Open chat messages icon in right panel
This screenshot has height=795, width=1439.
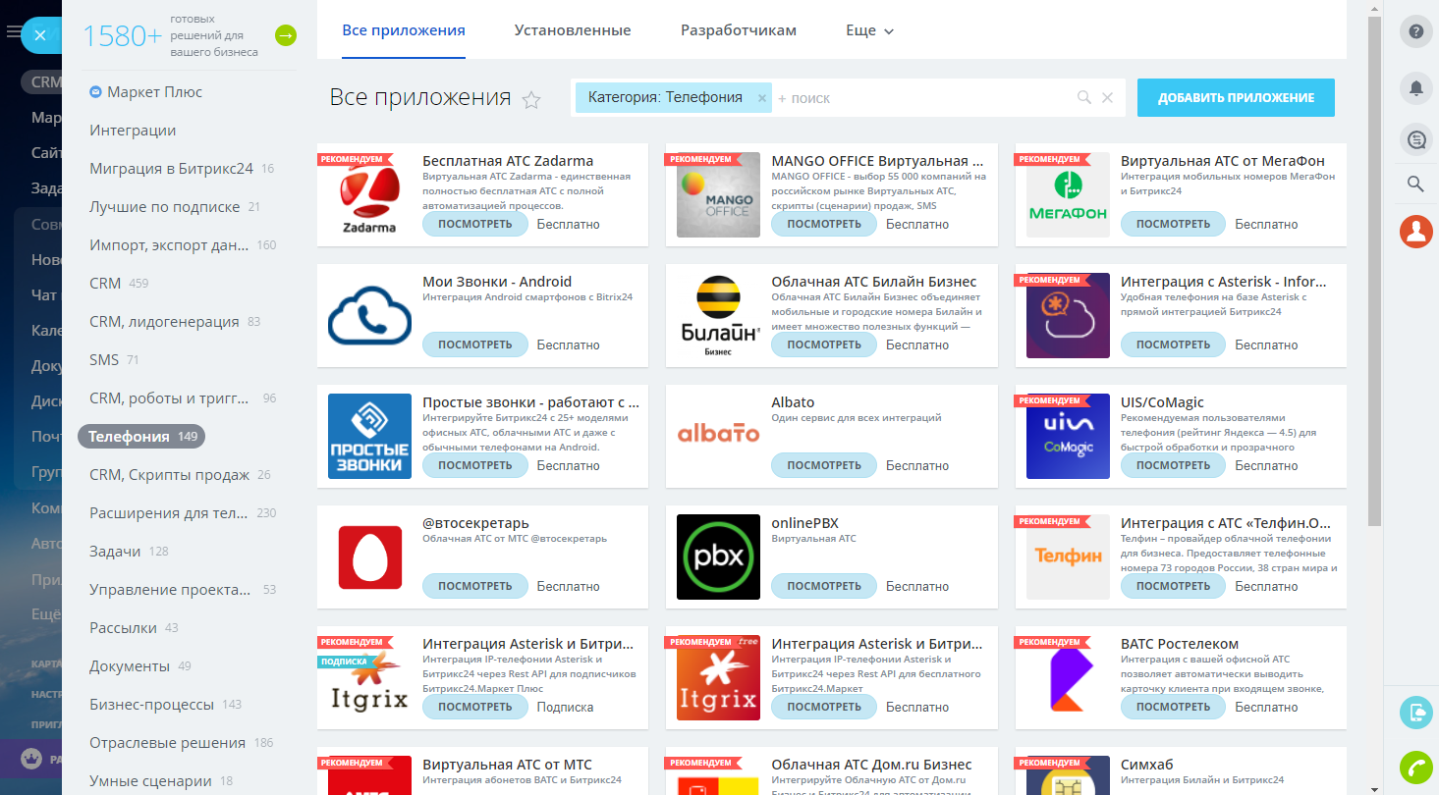pos(1415,140)
